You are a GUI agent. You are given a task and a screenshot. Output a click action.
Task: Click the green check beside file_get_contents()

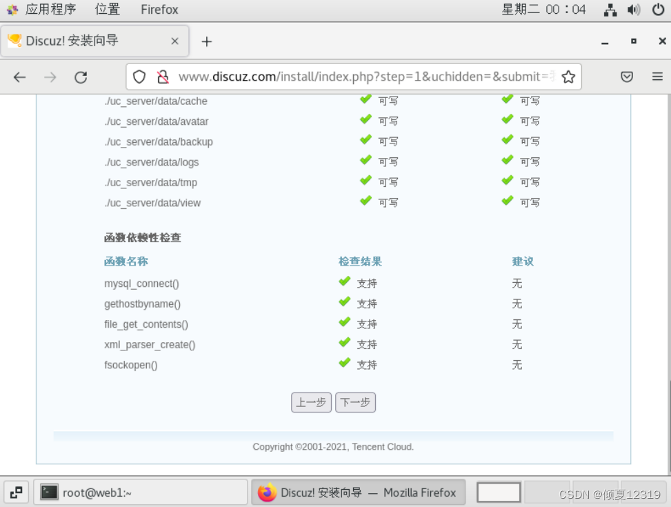[345, 322]
